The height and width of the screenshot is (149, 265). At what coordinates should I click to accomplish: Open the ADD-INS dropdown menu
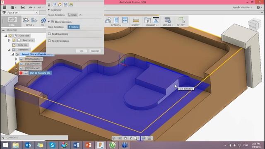tap(168, 25)
